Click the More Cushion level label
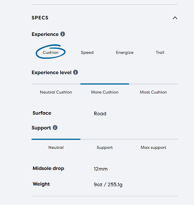194x205 pixels. pos(105,92)
